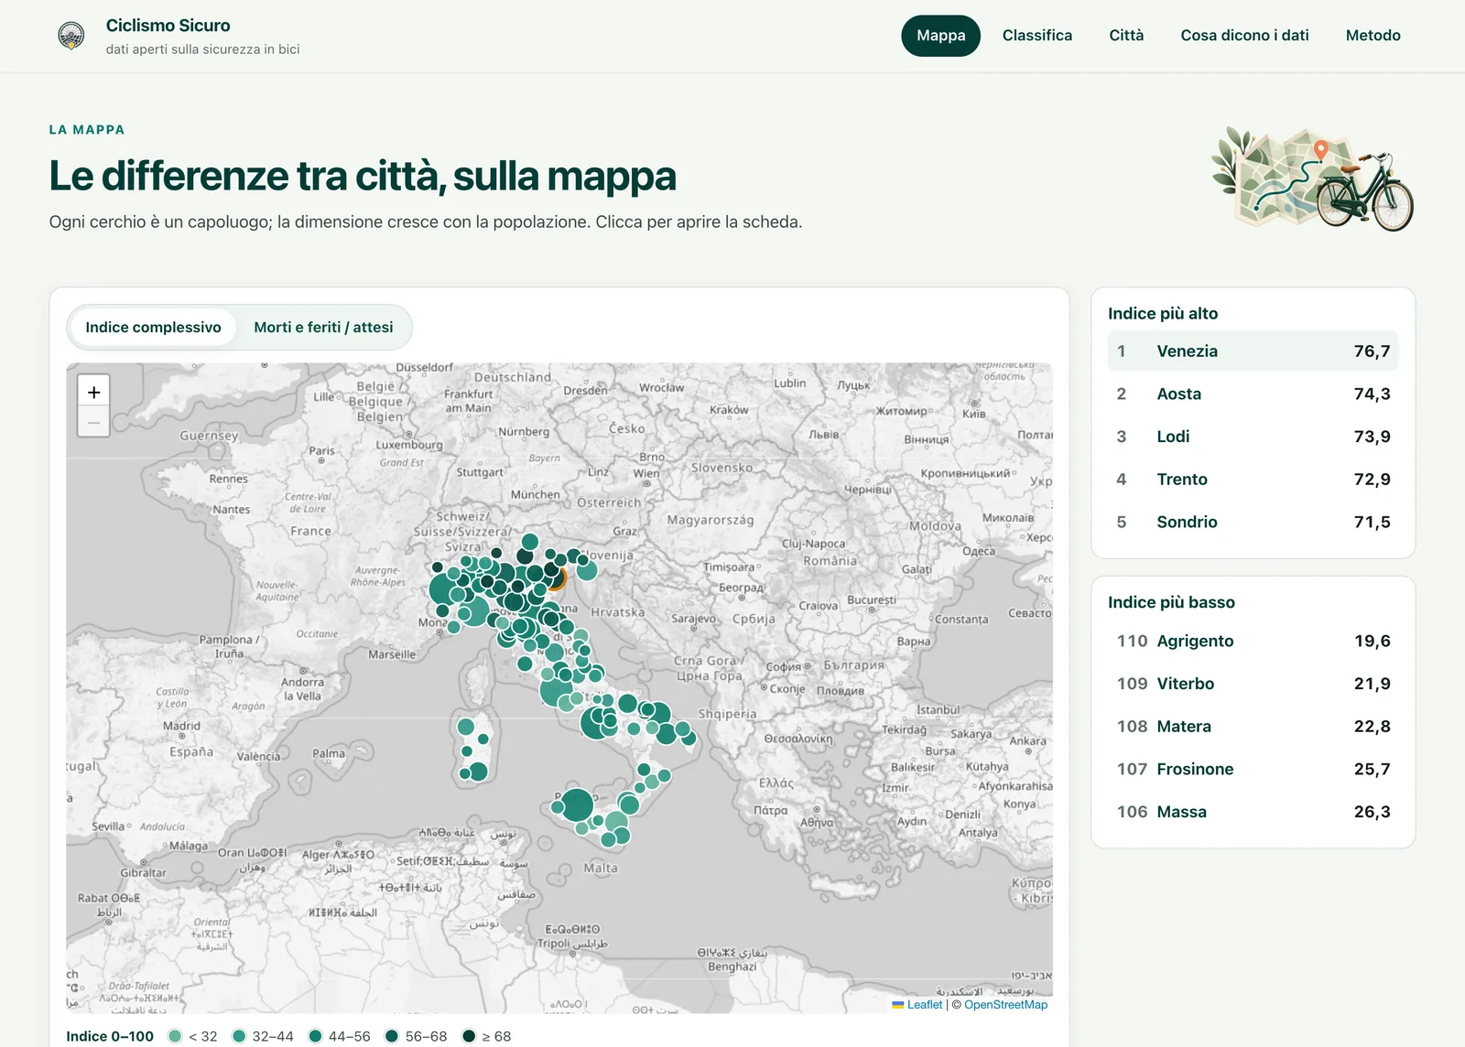The width and height of the screenshot is (1465, 1047).
Task: Click the '< 32' legend color dot
Action: 175,1036
